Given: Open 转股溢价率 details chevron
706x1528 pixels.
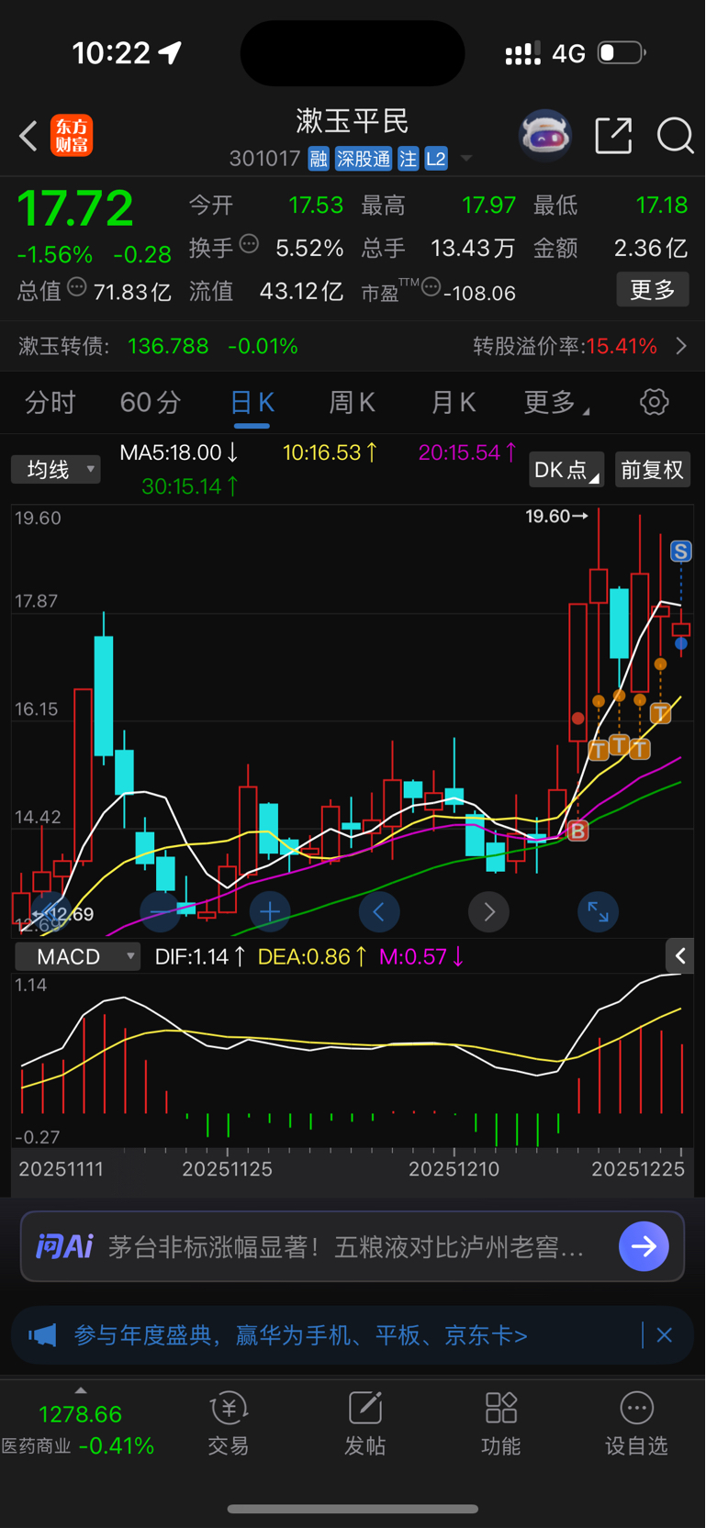Looking at the screenshot, I should [681, 346].
